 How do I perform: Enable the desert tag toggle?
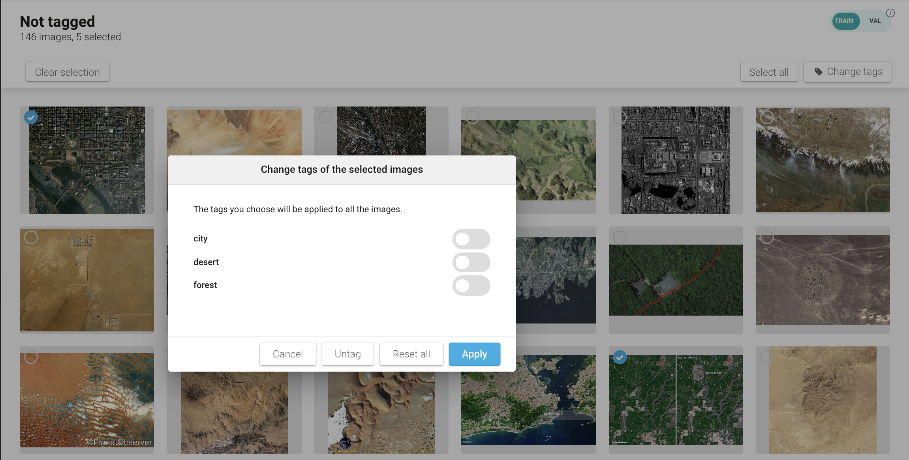coord(471,262)
